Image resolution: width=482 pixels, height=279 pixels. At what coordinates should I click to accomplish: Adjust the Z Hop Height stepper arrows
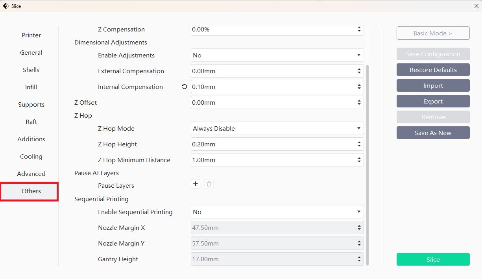359,144
